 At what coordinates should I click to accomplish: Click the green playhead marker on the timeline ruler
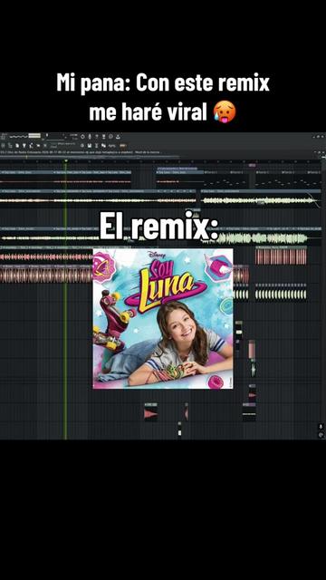(66, 160)
